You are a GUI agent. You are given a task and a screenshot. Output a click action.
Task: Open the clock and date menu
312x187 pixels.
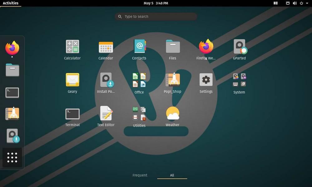156,3
